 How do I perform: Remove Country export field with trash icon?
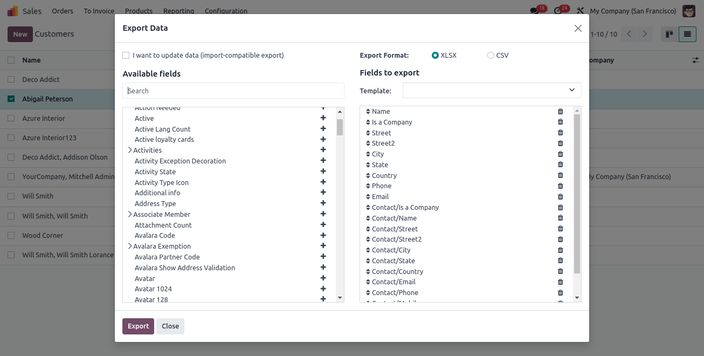pos(561,175)
